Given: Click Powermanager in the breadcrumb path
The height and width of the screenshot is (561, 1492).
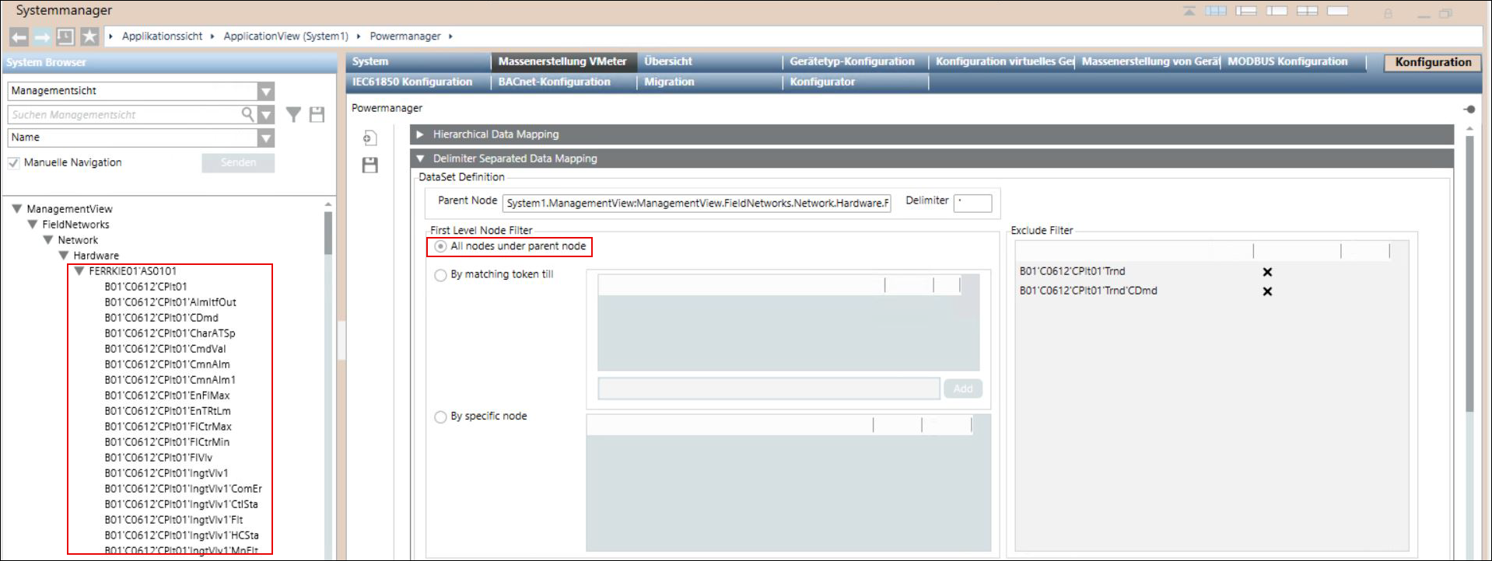Looking at the screenshot, I should pos(405,37).
